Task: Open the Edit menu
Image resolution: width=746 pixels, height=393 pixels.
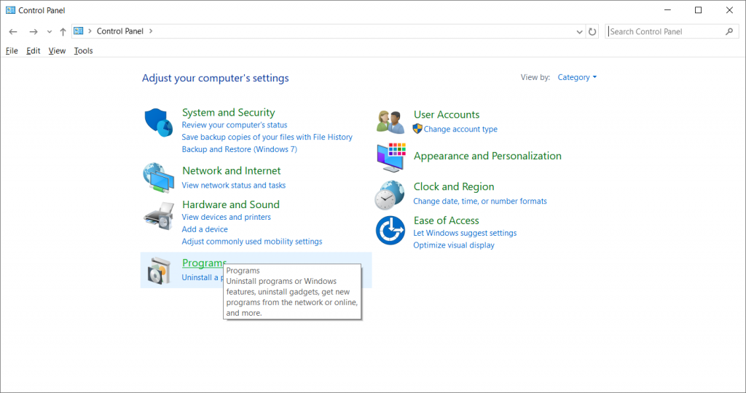Action: click(34, 51)
